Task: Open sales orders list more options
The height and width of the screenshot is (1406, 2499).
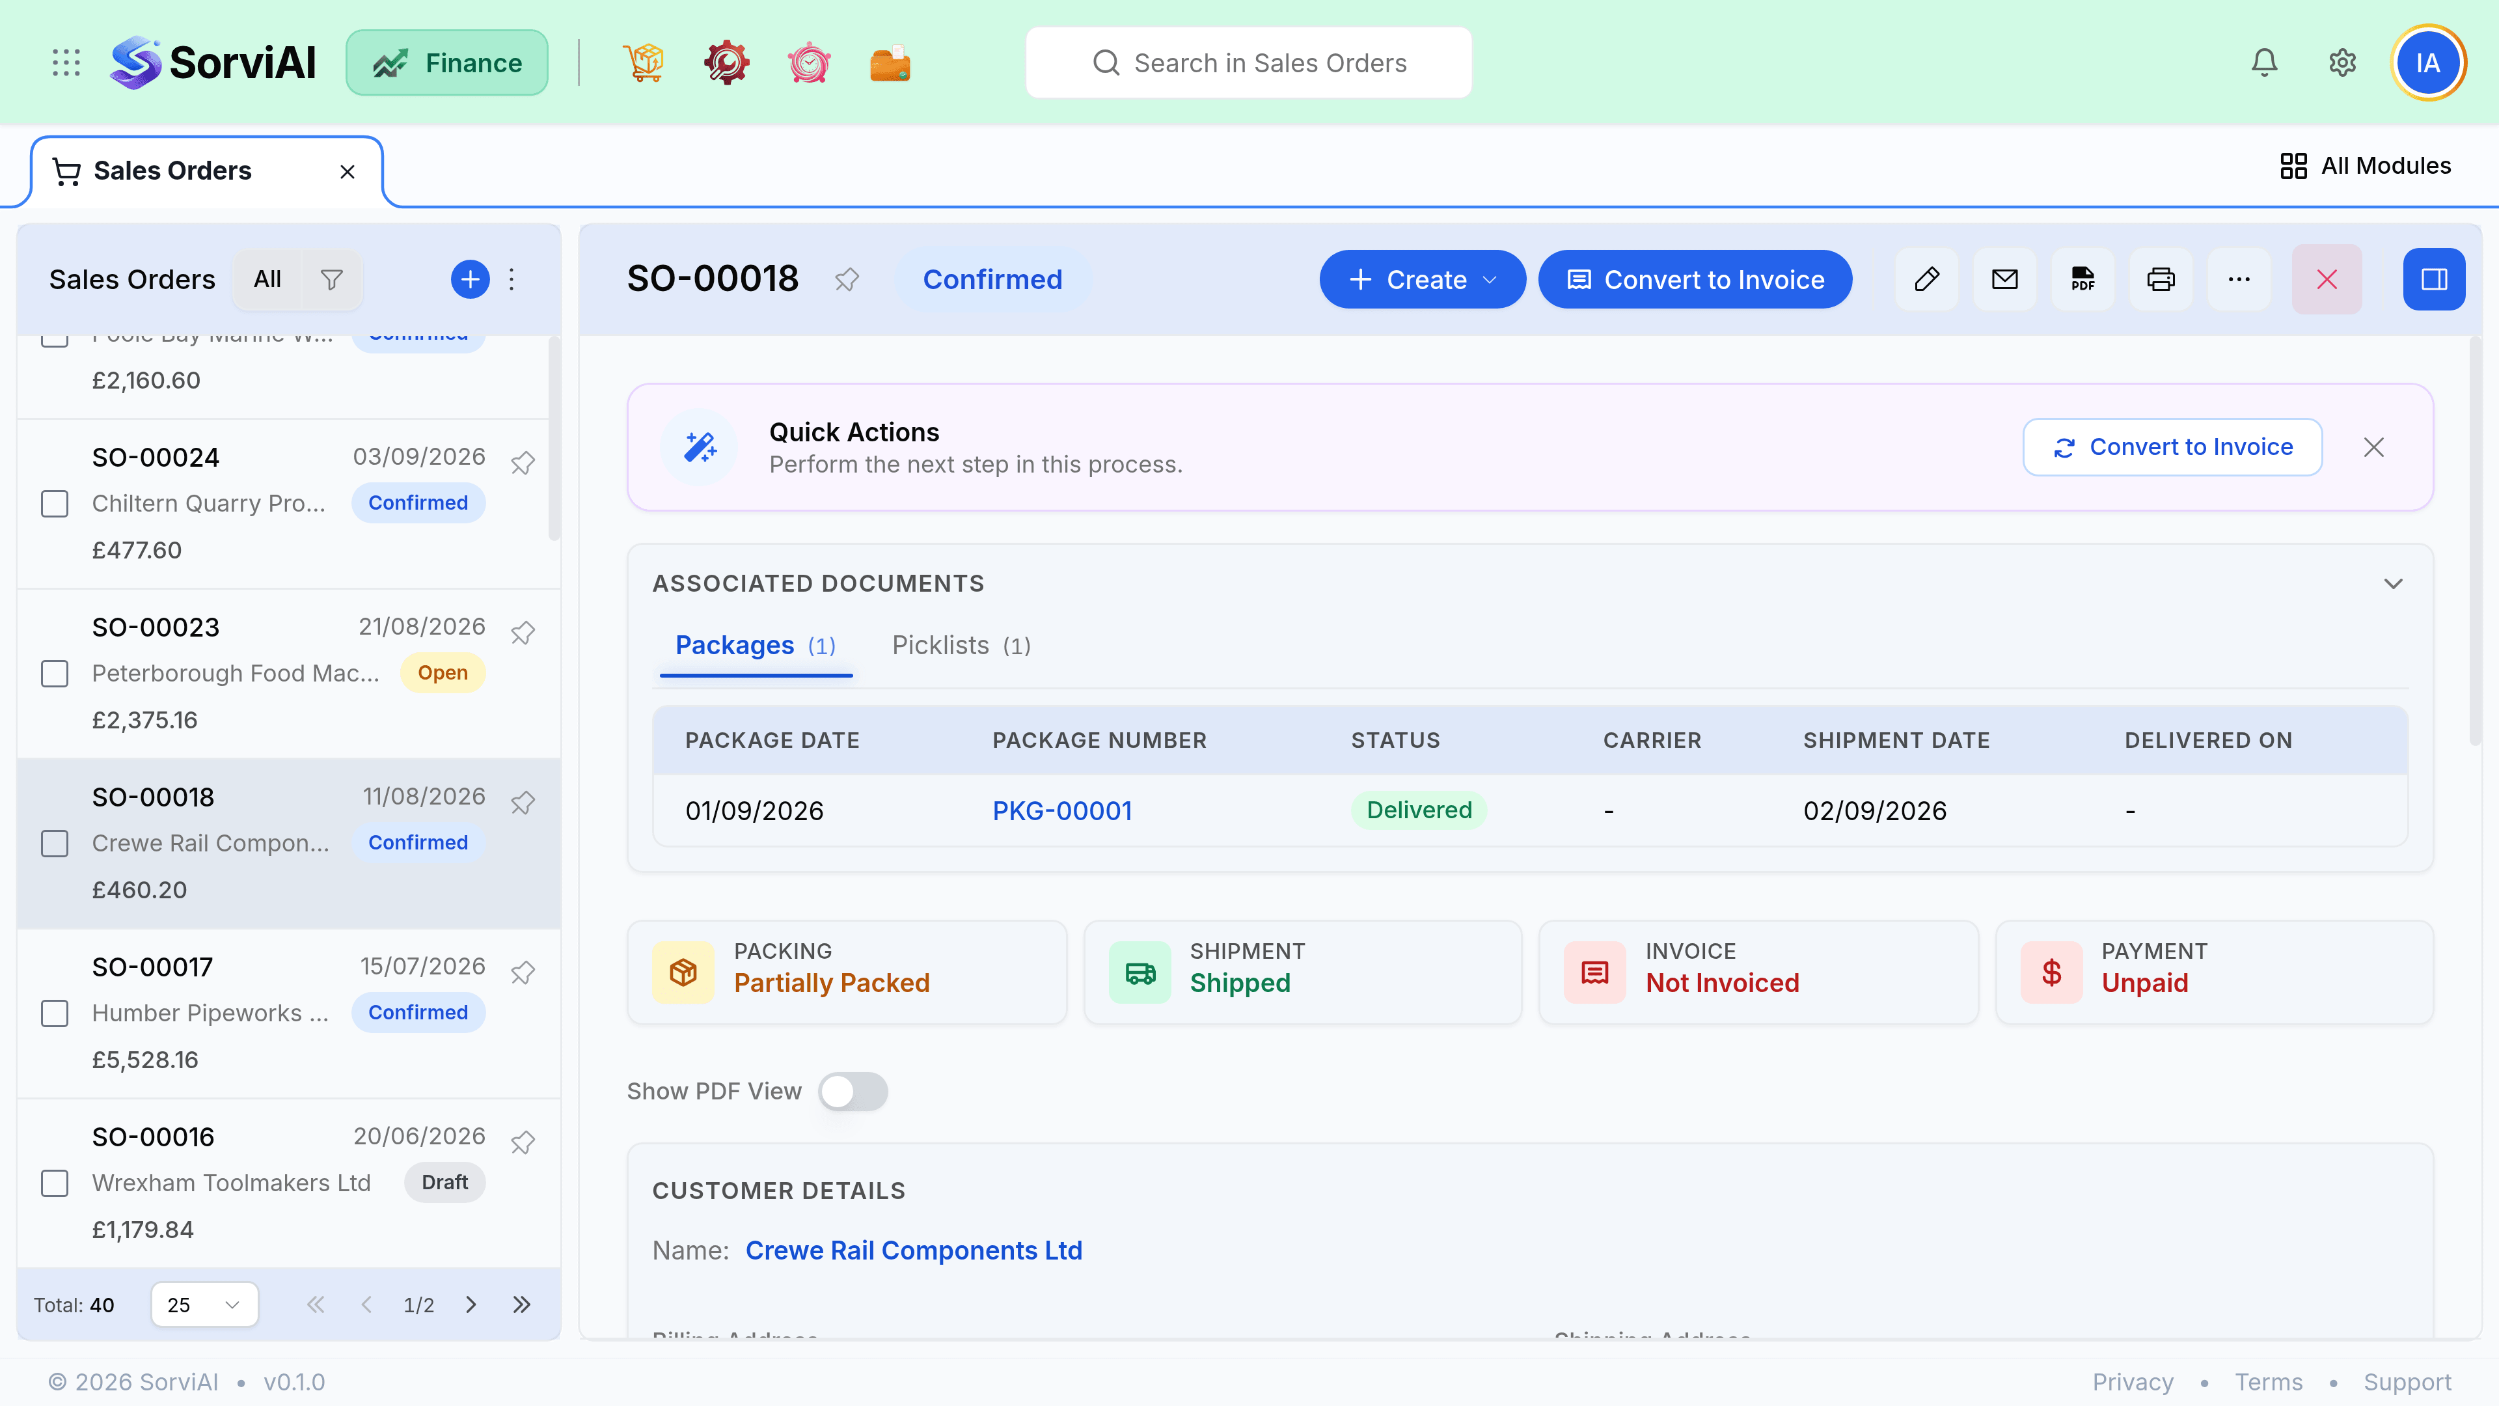Action: tap(512, 279)
